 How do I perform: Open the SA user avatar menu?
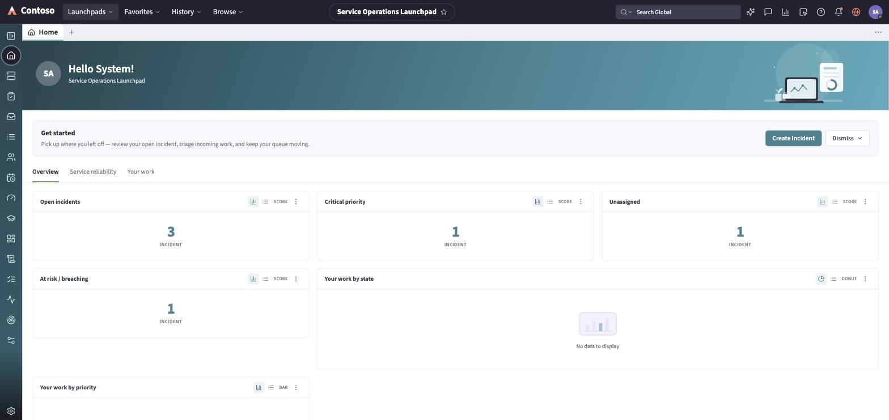[875, 12]
